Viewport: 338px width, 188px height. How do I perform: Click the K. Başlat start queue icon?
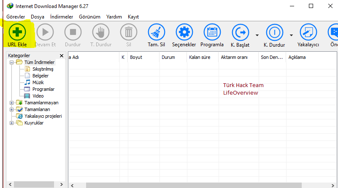[240, 32]
